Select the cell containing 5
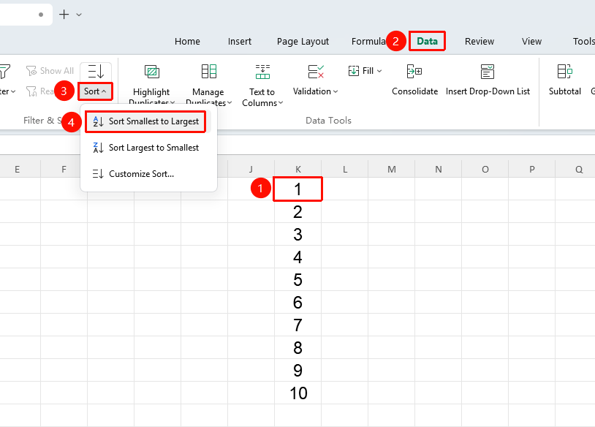The width and height of the screenshot is (595, 427). (298, 280)
